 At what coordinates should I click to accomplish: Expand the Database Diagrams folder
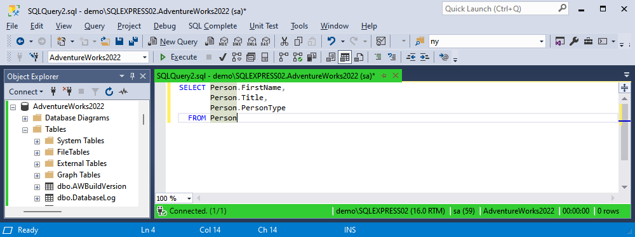pos(25,118)
